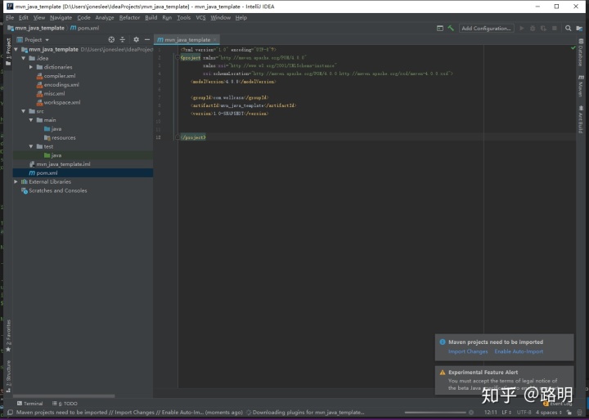The height and width of the screenshot is (420, 589).
Task: Collapse the src folder
Action: [x=24, y=111]
